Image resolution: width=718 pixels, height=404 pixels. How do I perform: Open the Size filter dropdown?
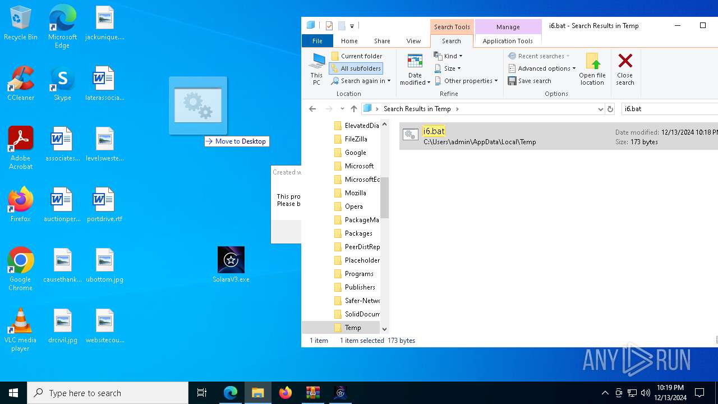pyautogui.click(x=448, y=68)
